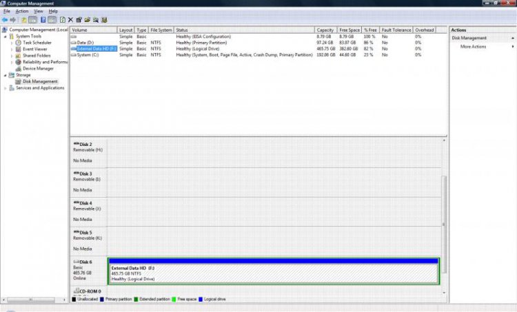This screenshot has height=312, width=517.
Task: Click the Unallocated legend black swatch
Action: point(74,300)
